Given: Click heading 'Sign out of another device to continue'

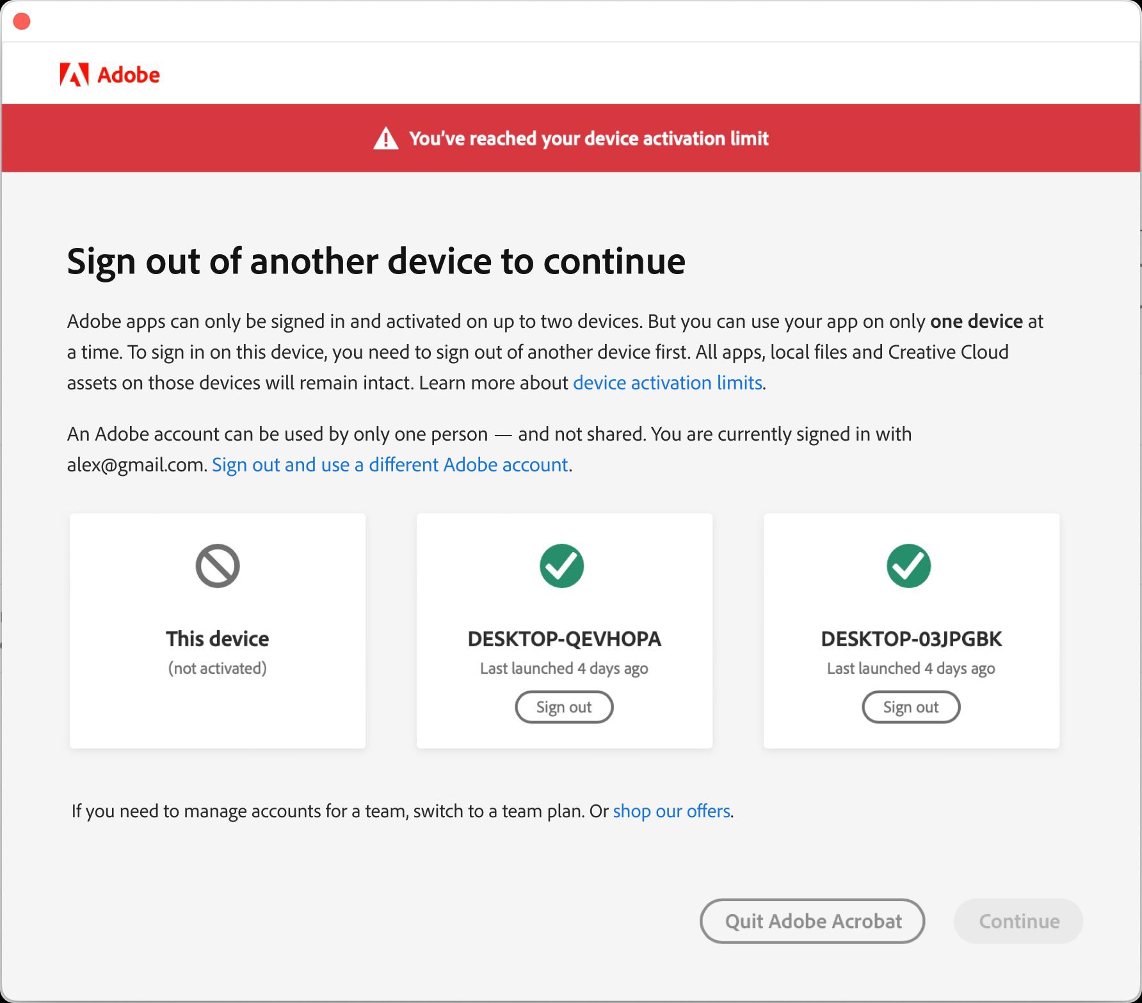Looking at the screenshot, I should (376, 261).
